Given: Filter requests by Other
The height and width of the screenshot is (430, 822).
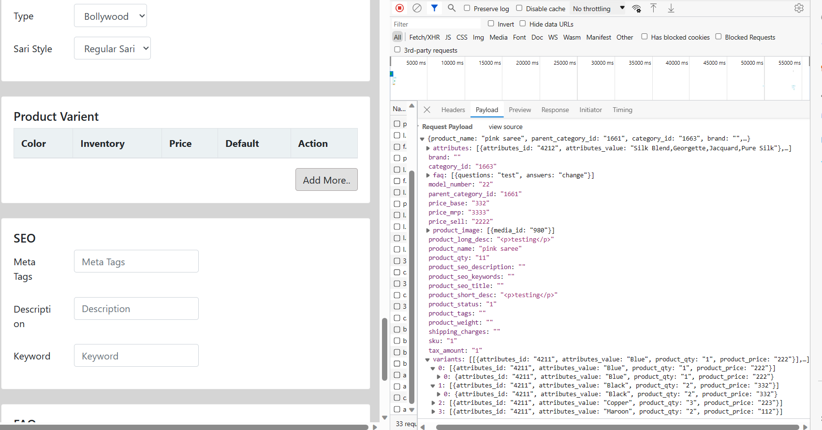Looking at the screenshot, I should (x=625, y=37).
